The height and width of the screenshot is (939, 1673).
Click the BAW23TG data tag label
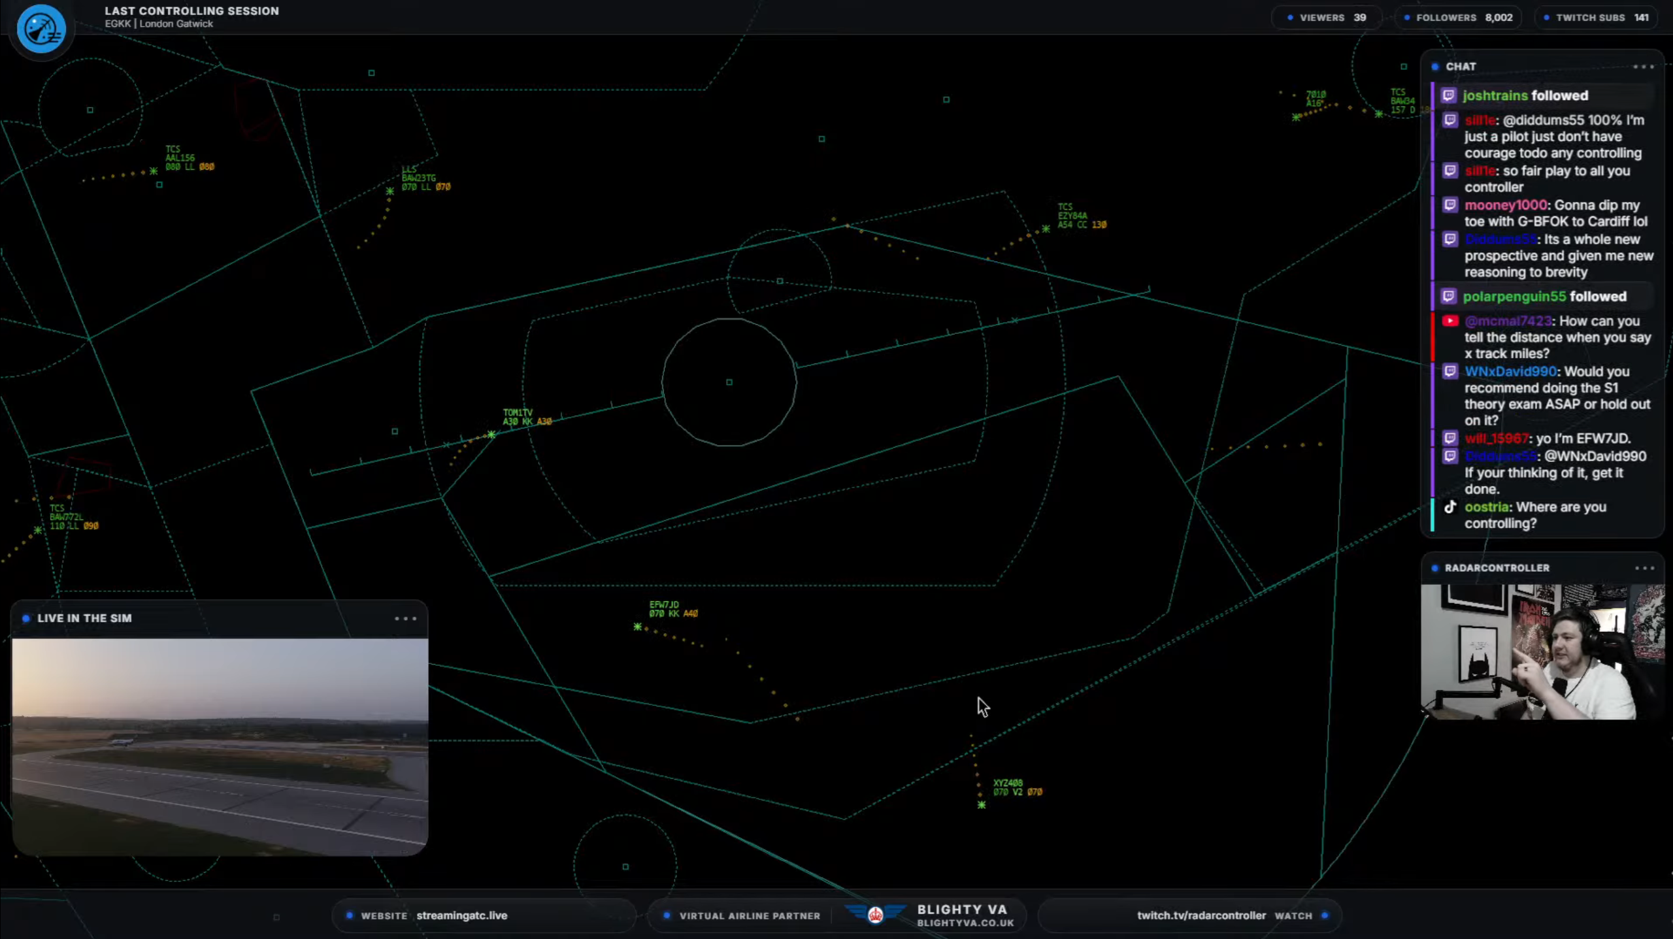(425, 178)
